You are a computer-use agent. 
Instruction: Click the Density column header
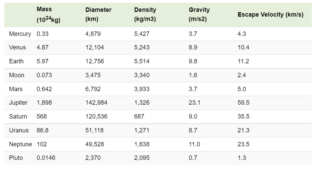[x=145, y=15]
